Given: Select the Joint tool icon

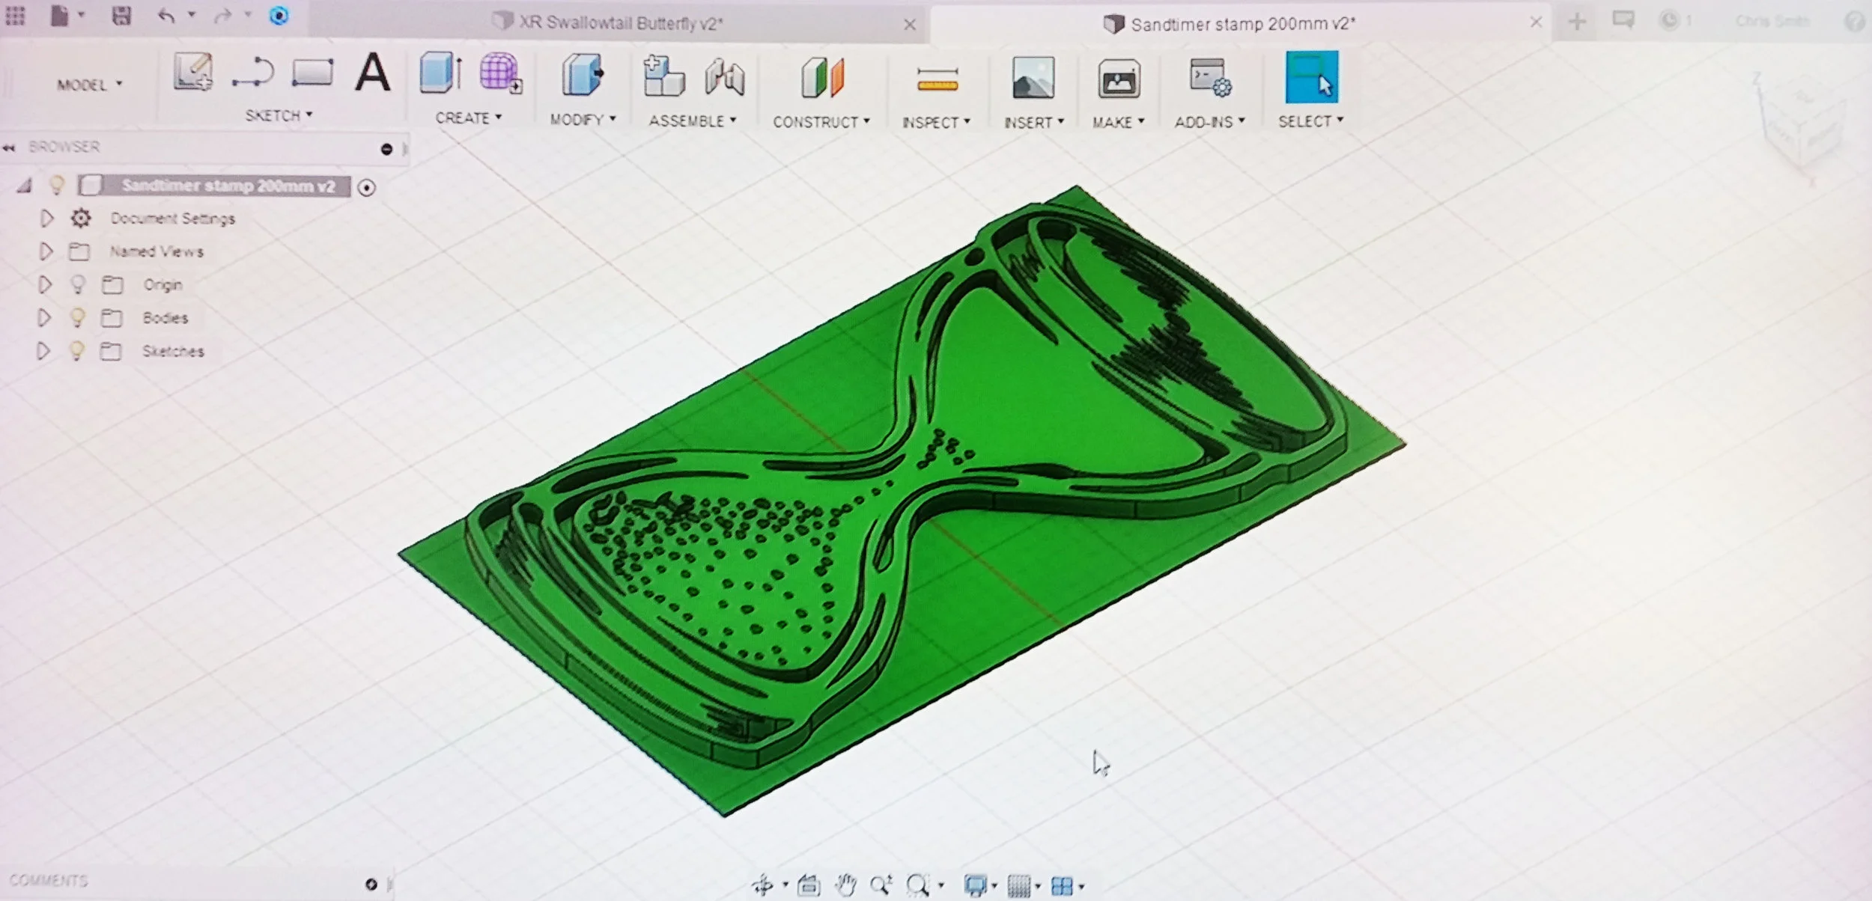Looking at the screenshot, I should (724, 77).
